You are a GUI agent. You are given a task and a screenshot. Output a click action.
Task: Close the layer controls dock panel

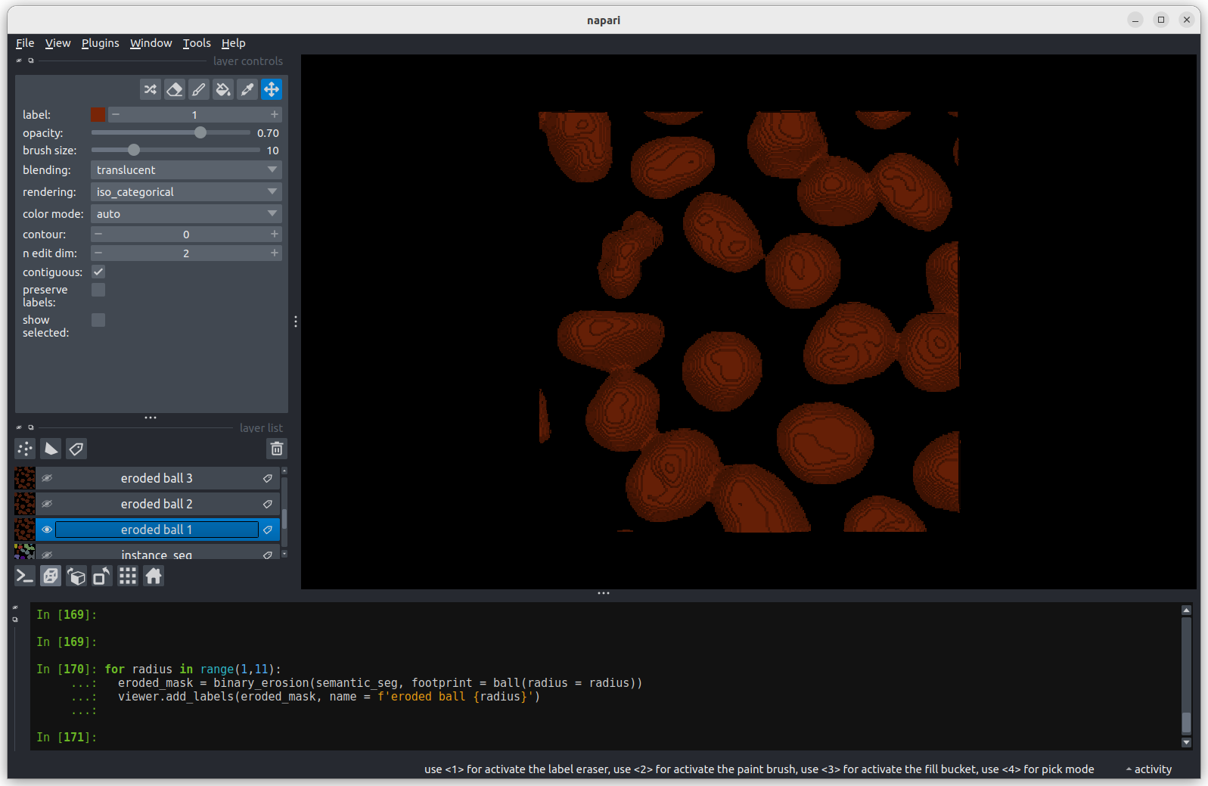click(x=19, y=61)
